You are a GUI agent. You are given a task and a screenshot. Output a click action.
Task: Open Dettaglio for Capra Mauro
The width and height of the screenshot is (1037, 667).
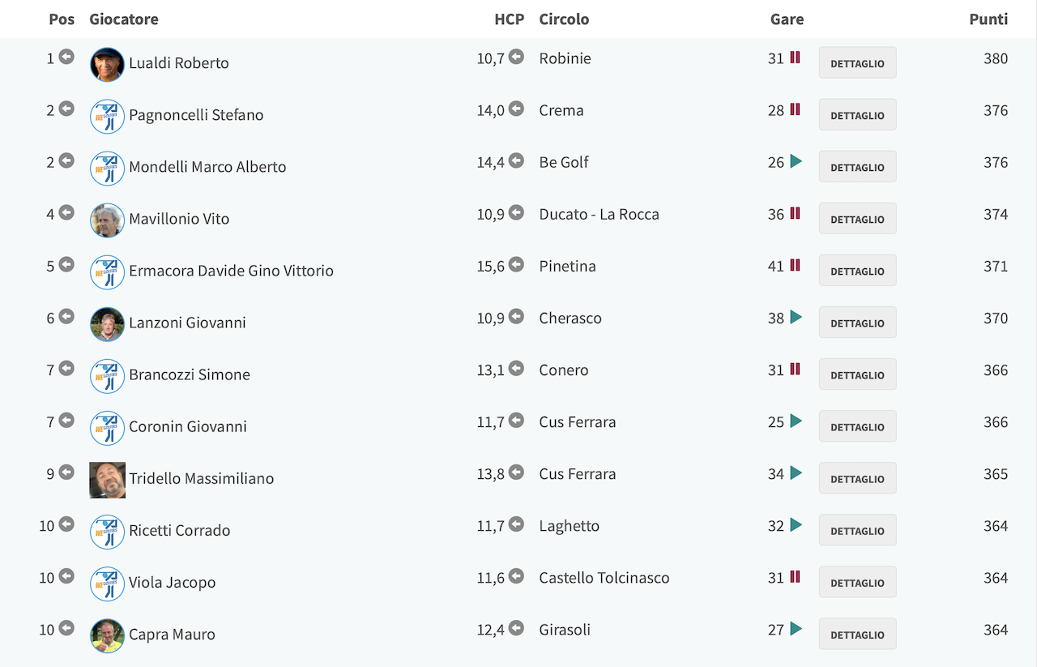(x=857, y=634)
